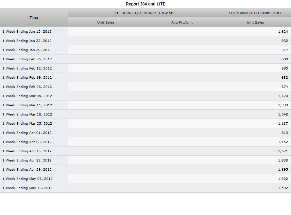The height and width of the screenshot is (215, 291).
Task: Click the DOLE unit sales value 1,993
Action: (x=283, y=105)
